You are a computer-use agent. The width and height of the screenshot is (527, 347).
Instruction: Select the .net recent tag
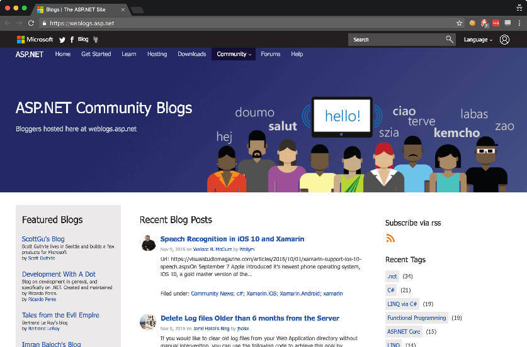pos(392,277)
